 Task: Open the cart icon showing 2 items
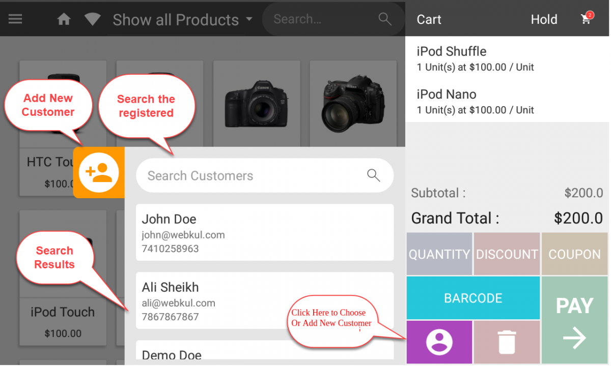[586, 19]
